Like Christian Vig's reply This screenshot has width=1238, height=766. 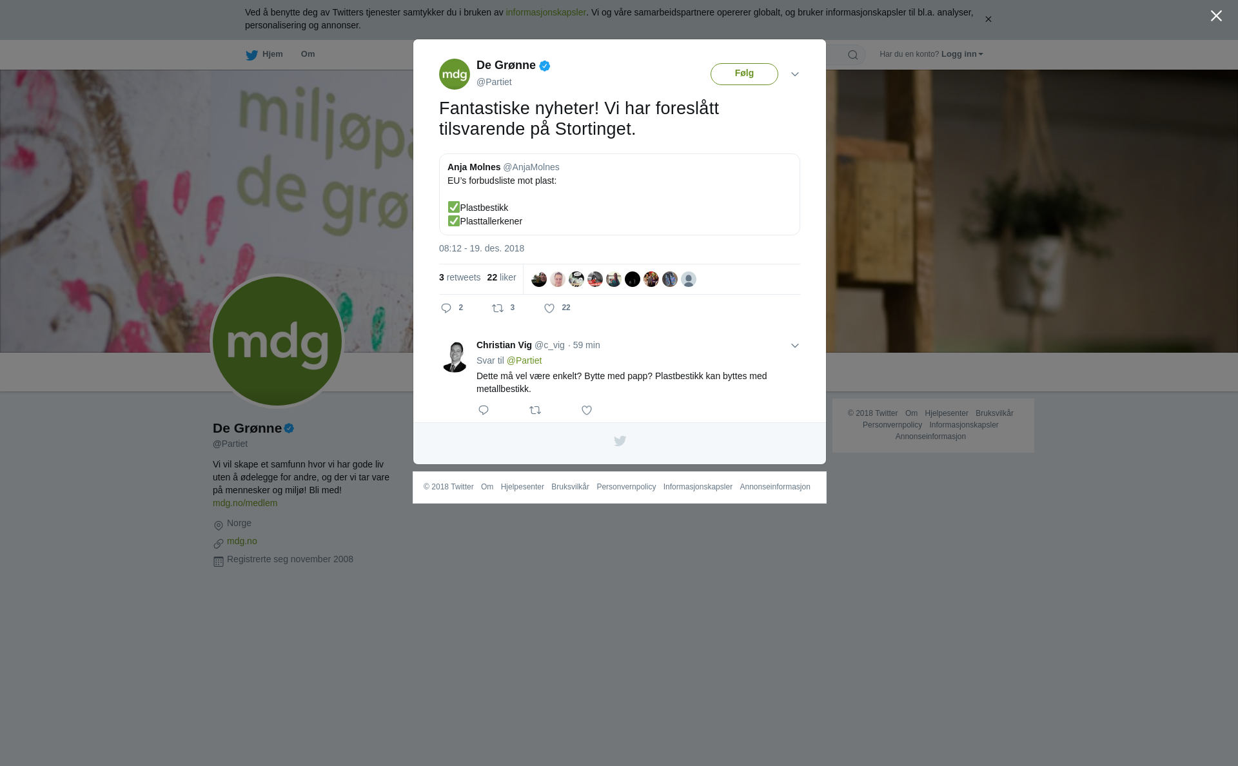(x=587, y=410)
